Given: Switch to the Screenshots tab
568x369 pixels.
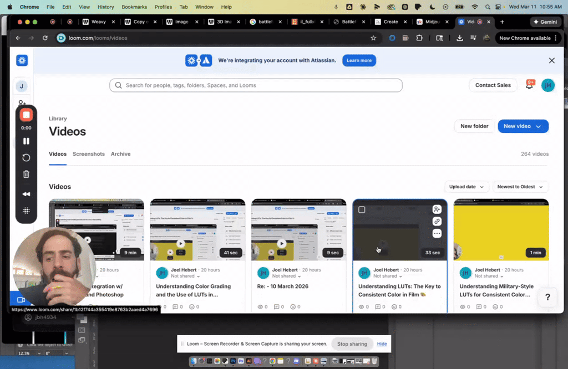Looking at the screenshot, I should pyautogui.click(x=89, y=154).
